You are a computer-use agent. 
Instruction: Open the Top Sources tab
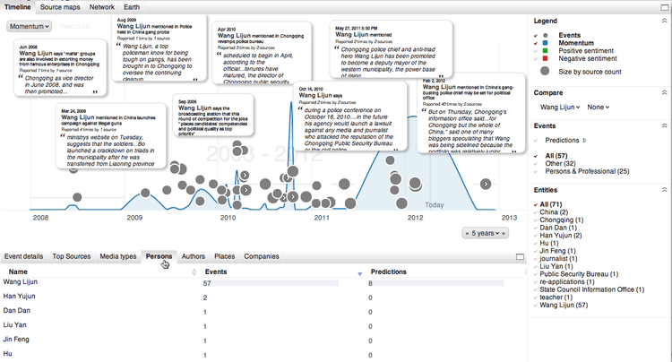click(71, 256)
